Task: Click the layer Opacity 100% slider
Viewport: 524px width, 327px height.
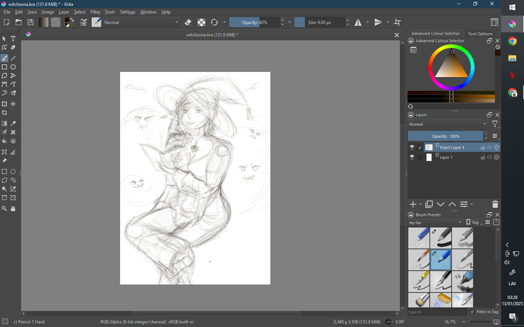Action: pos(445,136)
